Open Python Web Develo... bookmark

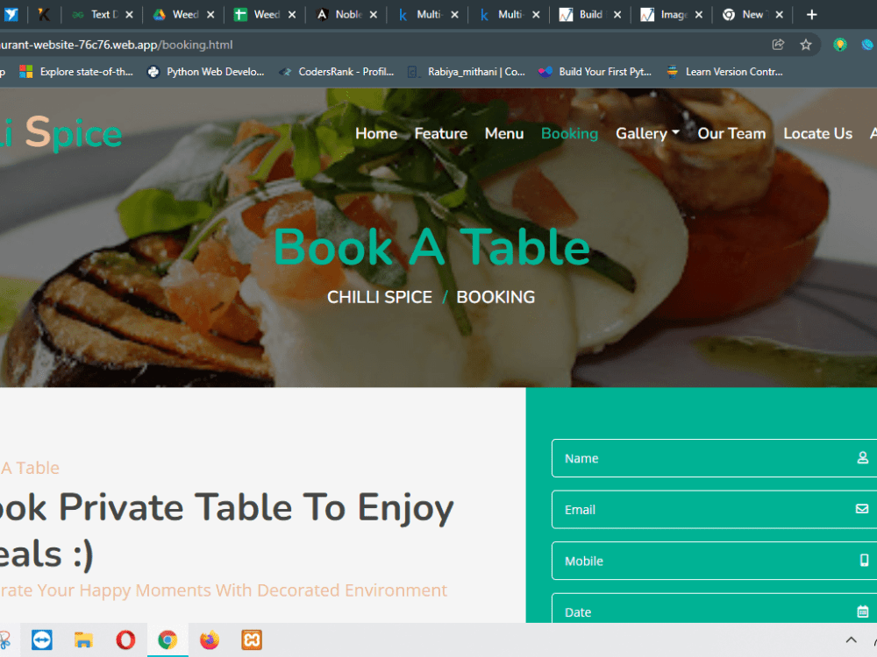click(x=205, y=72)
